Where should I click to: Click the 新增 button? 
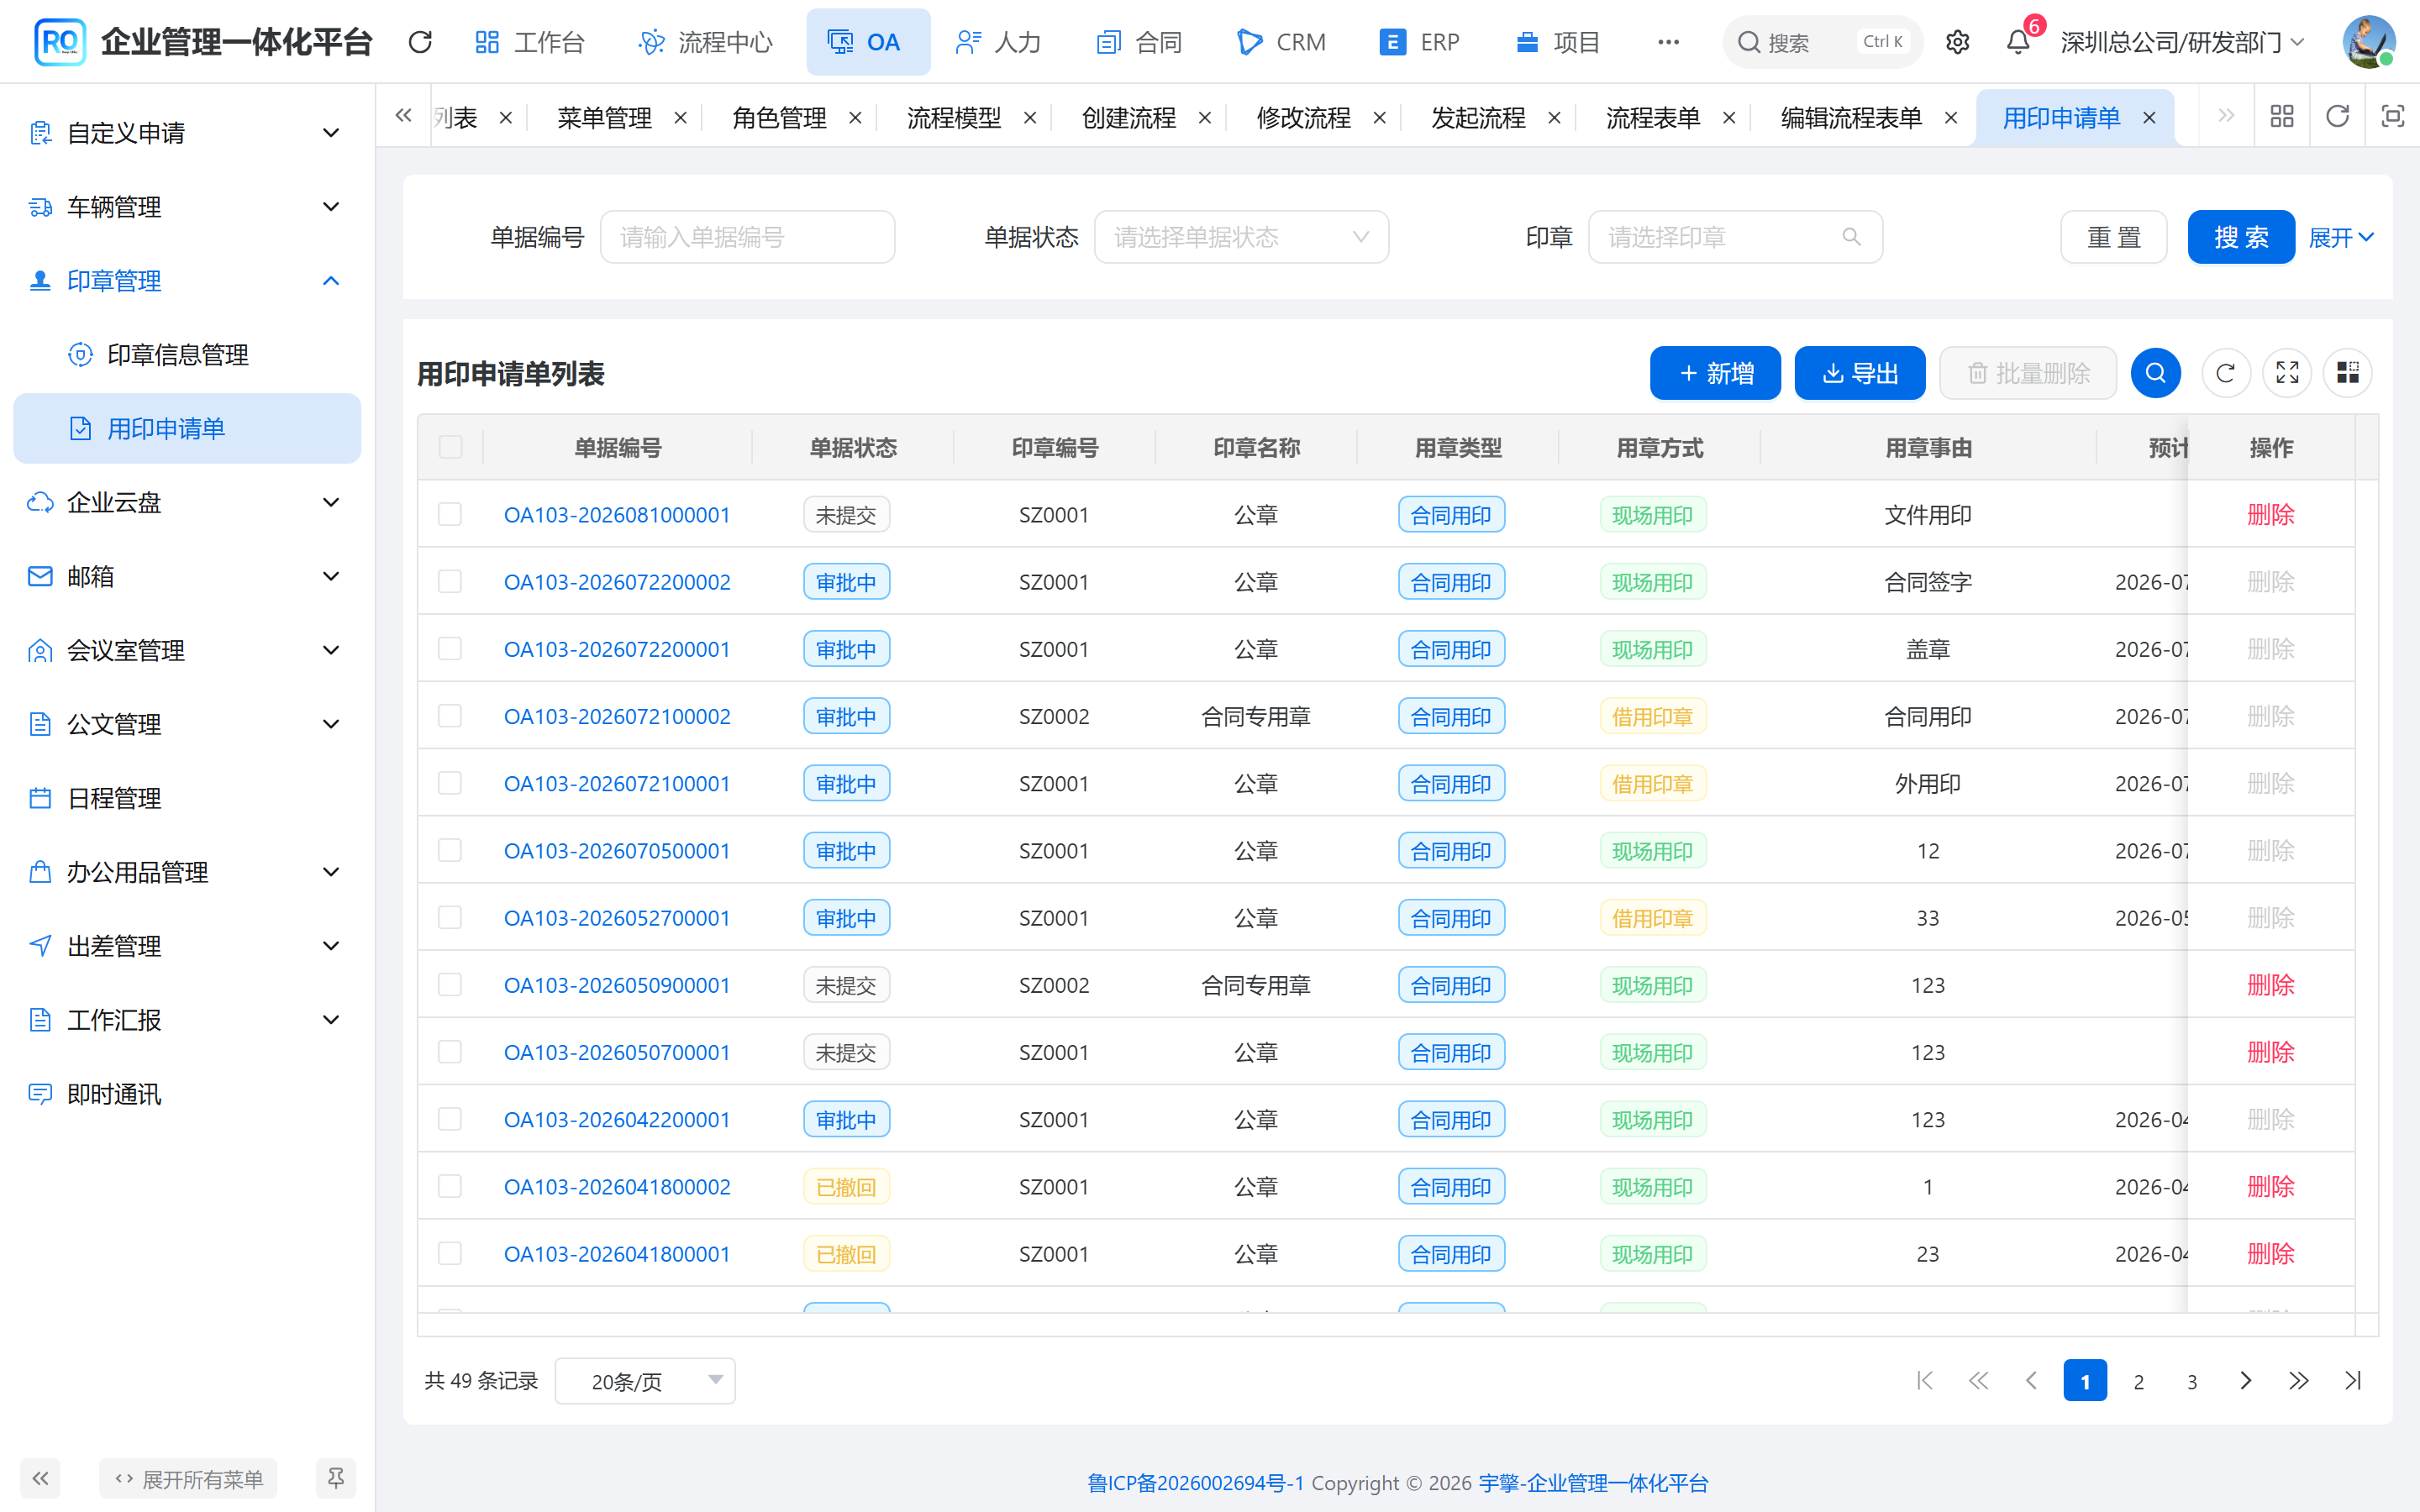1715,373
